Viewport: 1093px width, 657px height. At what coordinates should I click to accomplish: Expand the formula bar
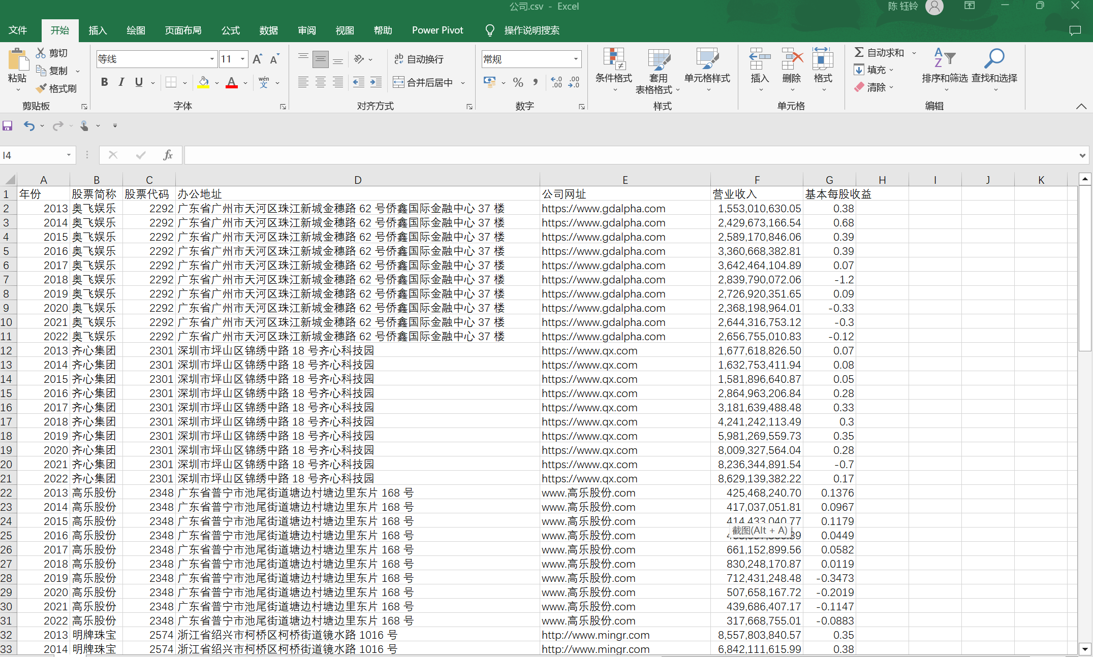(x=1082, y=155)
